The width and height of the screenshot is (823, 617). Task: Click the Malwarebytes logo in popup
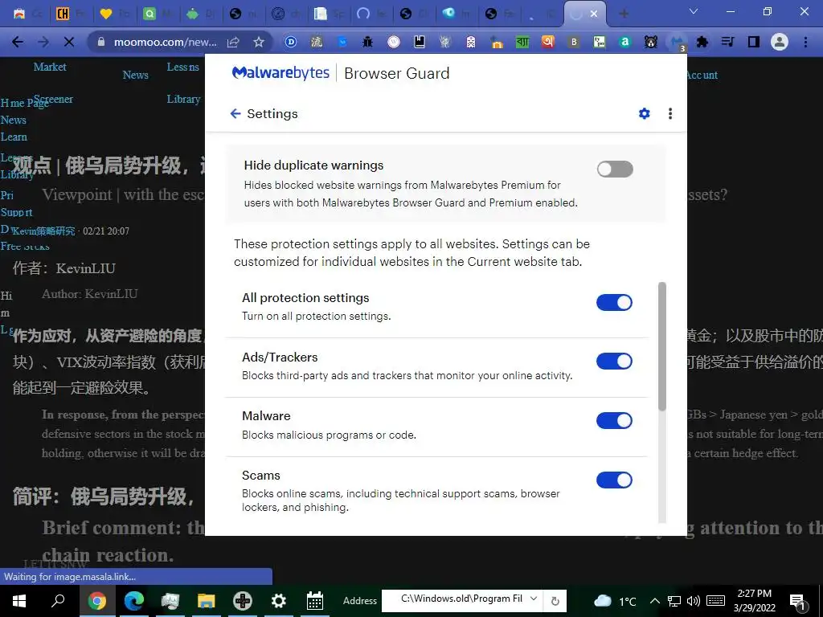click(280, 73)
